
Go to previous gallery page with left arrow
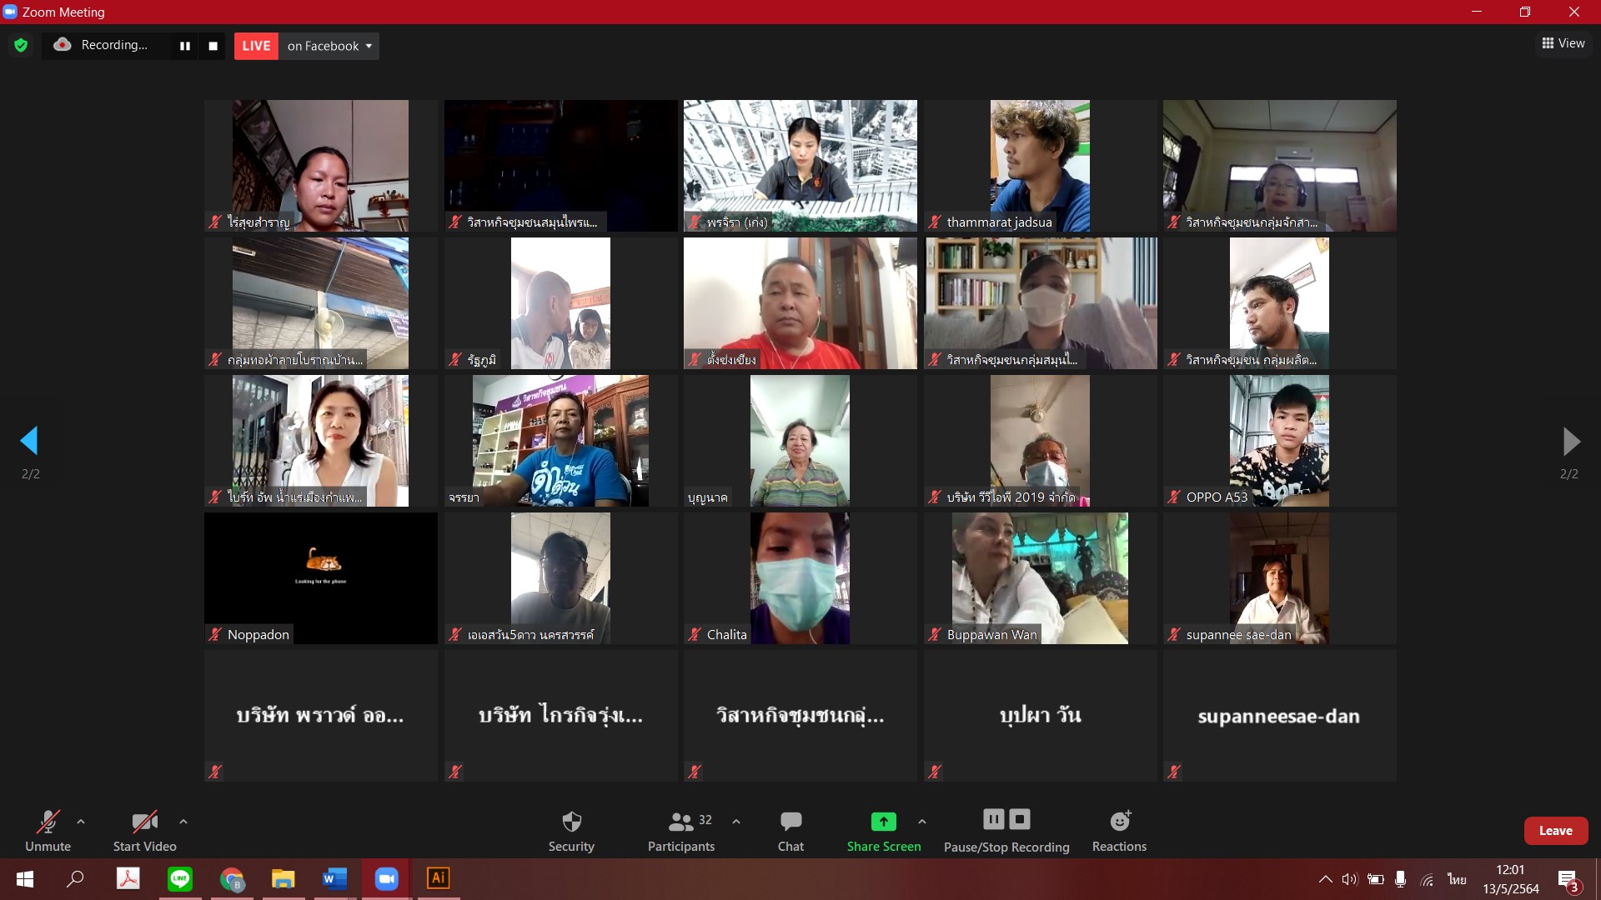tap(30, 441)
